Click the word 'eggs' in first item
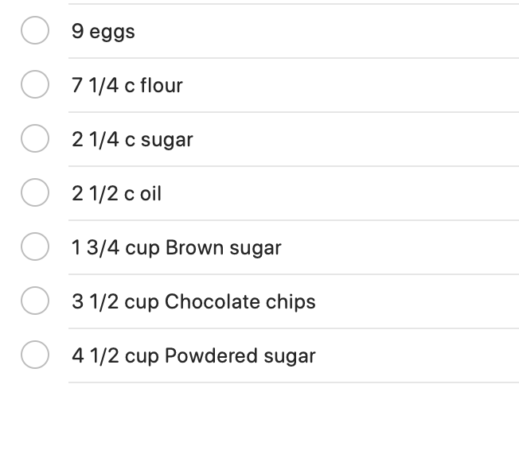This screenshot has height=458, width=519. click(x=112, y=33)
